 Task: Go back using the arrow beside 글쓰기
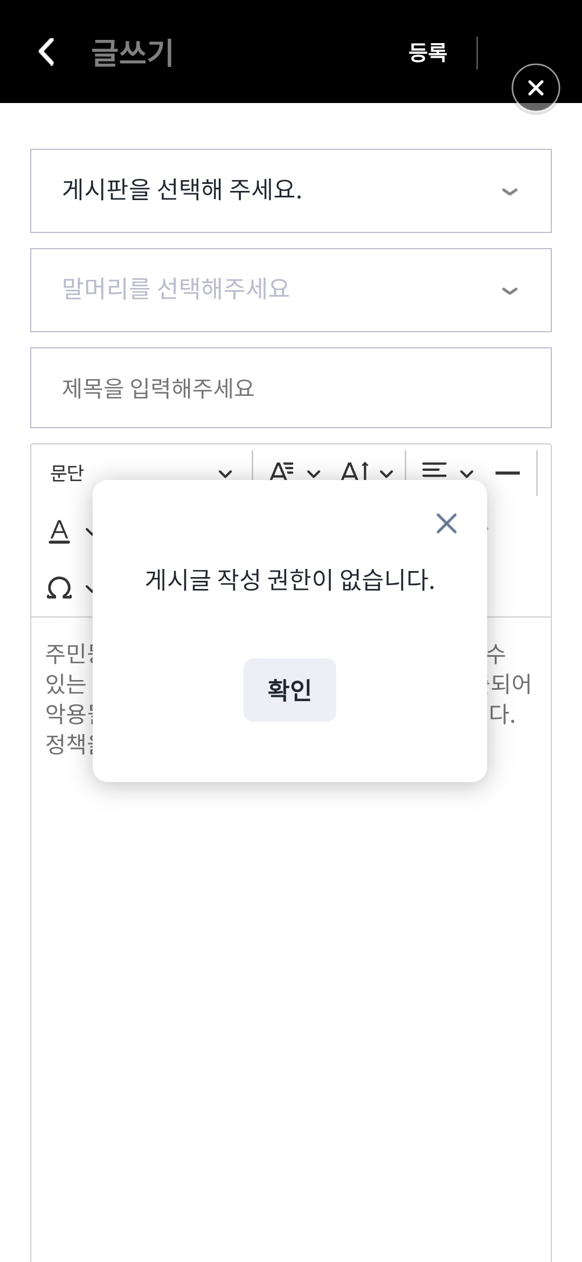(47, 52)
